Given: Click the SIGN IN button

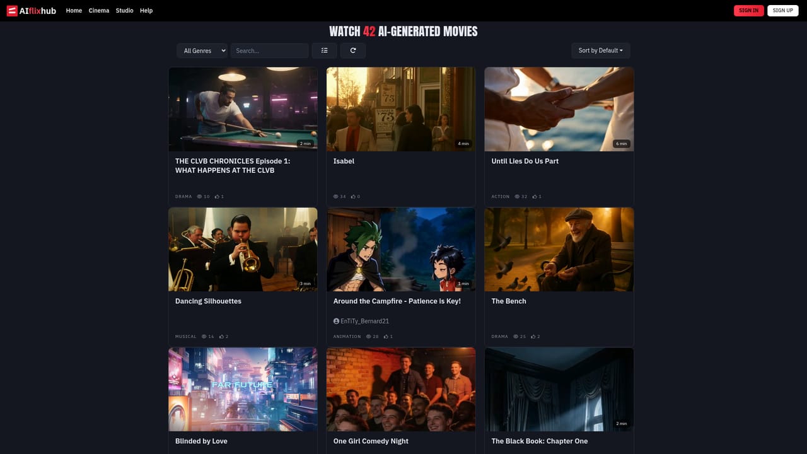Looking at the screenshot, I should point(749,11).
